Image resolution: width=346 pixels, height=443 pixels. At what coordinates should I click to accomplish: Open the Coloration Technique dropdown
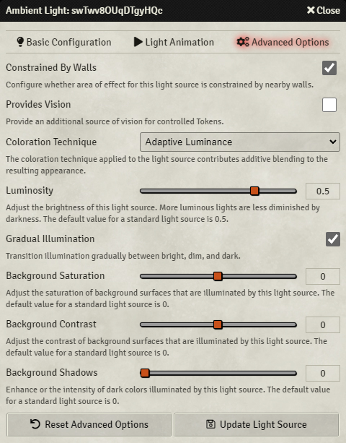[x=240, y=142]
